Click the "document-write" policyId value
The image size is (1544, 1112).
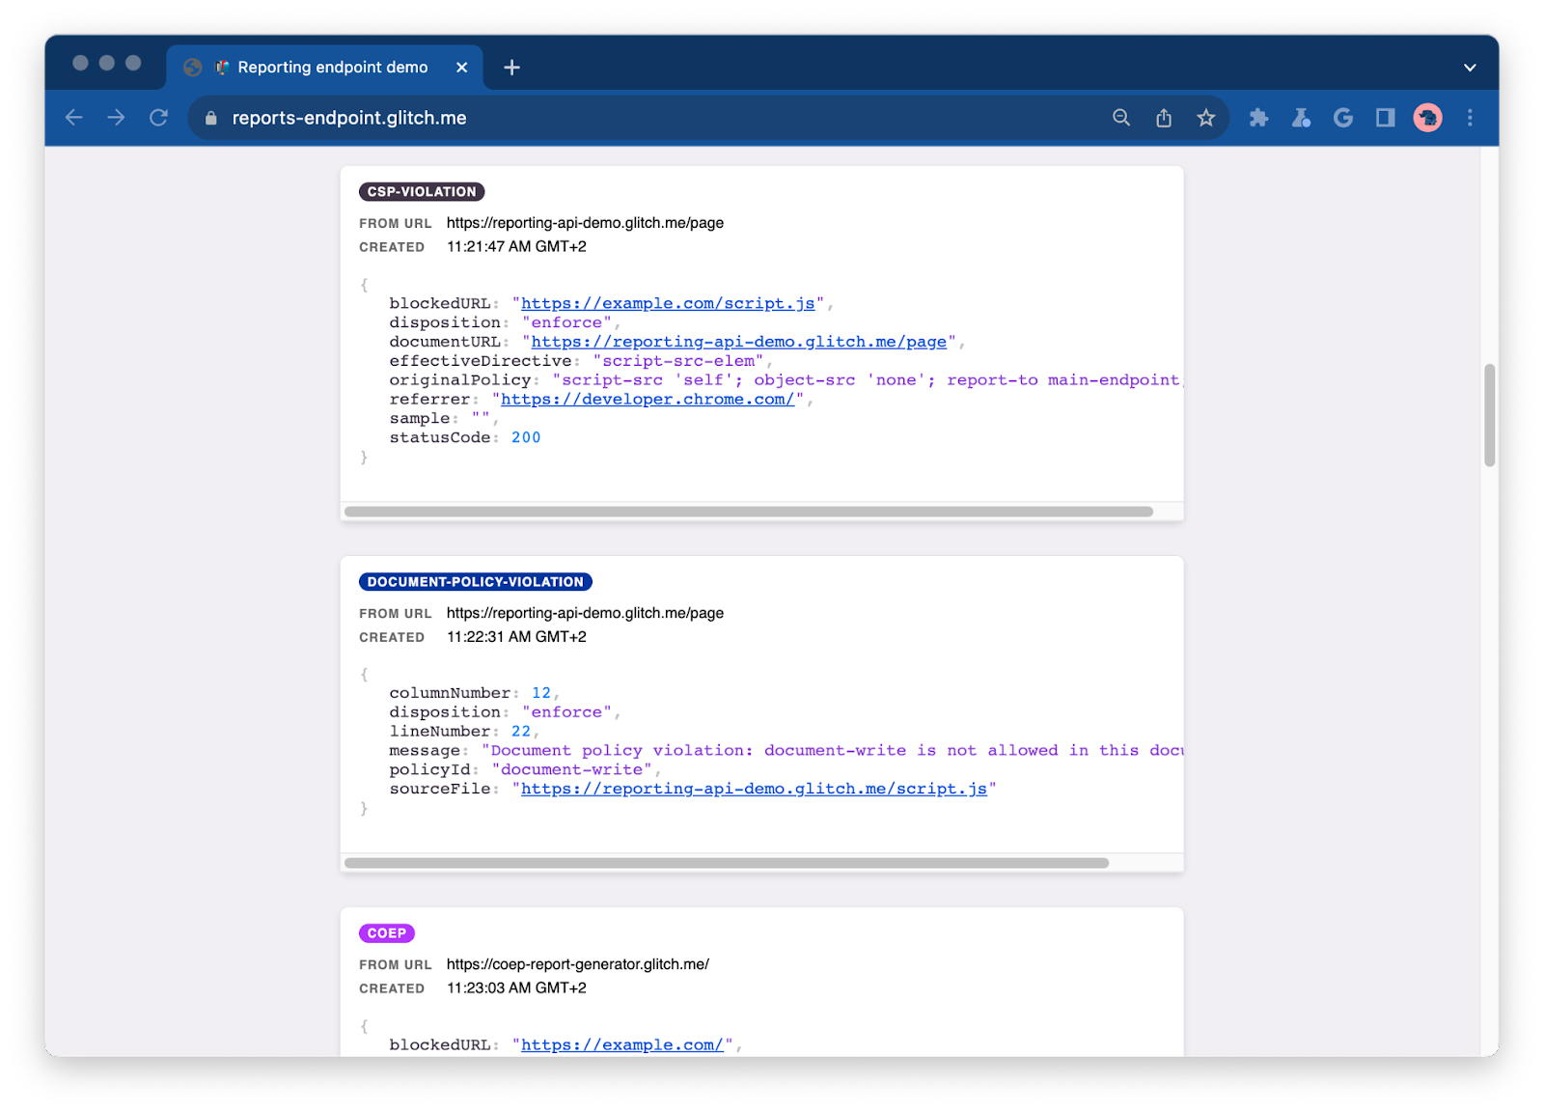[x=571, y=769]
